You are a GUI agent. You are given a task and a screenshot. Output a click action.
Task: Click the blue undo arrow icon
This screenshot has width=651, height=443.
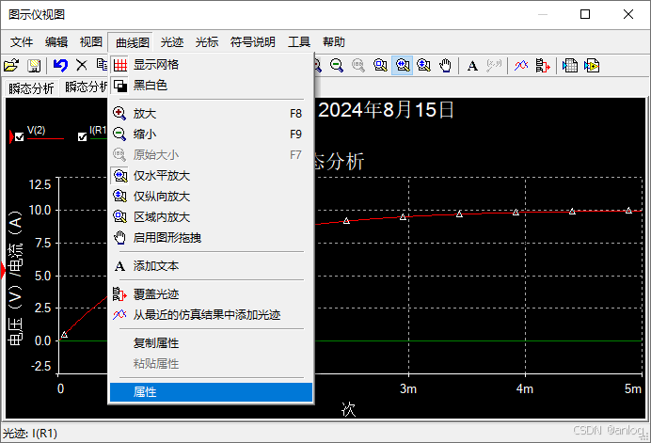coord(60,66)
